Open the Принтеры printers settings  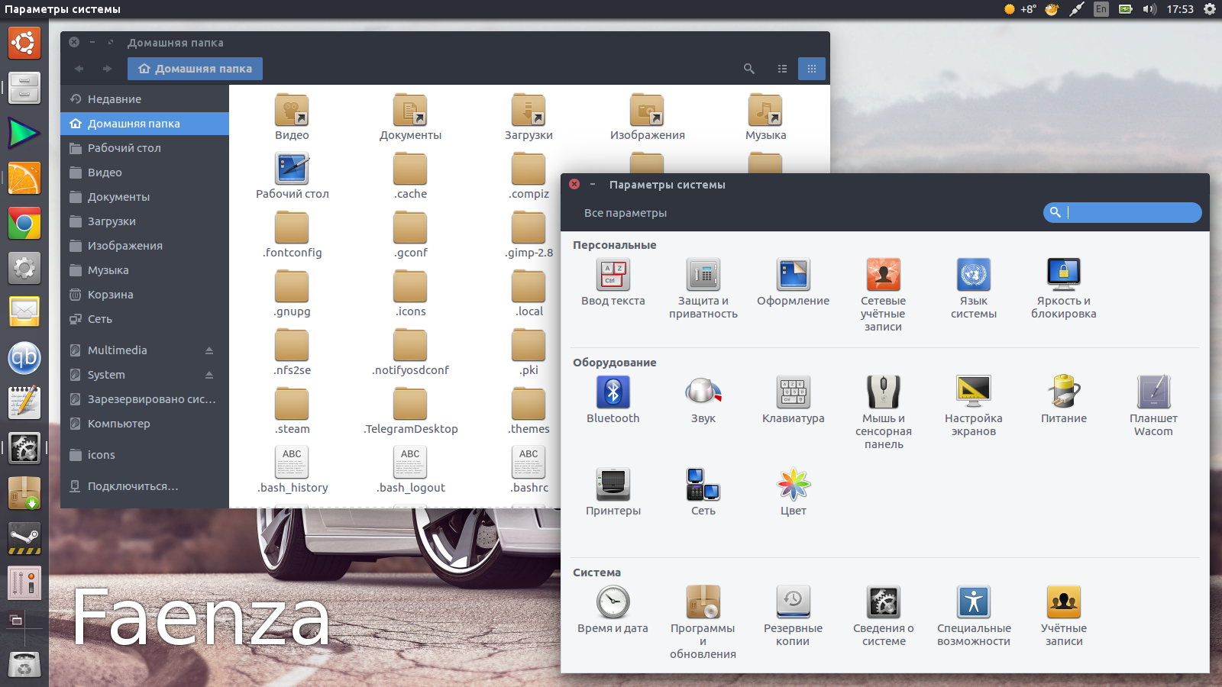613,485
